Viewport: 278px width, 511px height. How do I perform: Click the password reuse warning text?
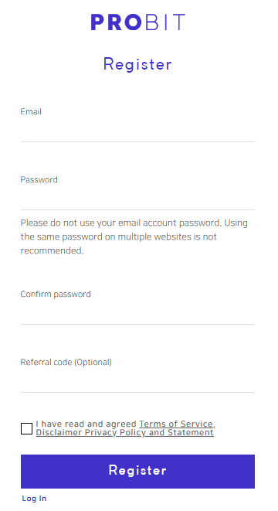click(134, 237)
